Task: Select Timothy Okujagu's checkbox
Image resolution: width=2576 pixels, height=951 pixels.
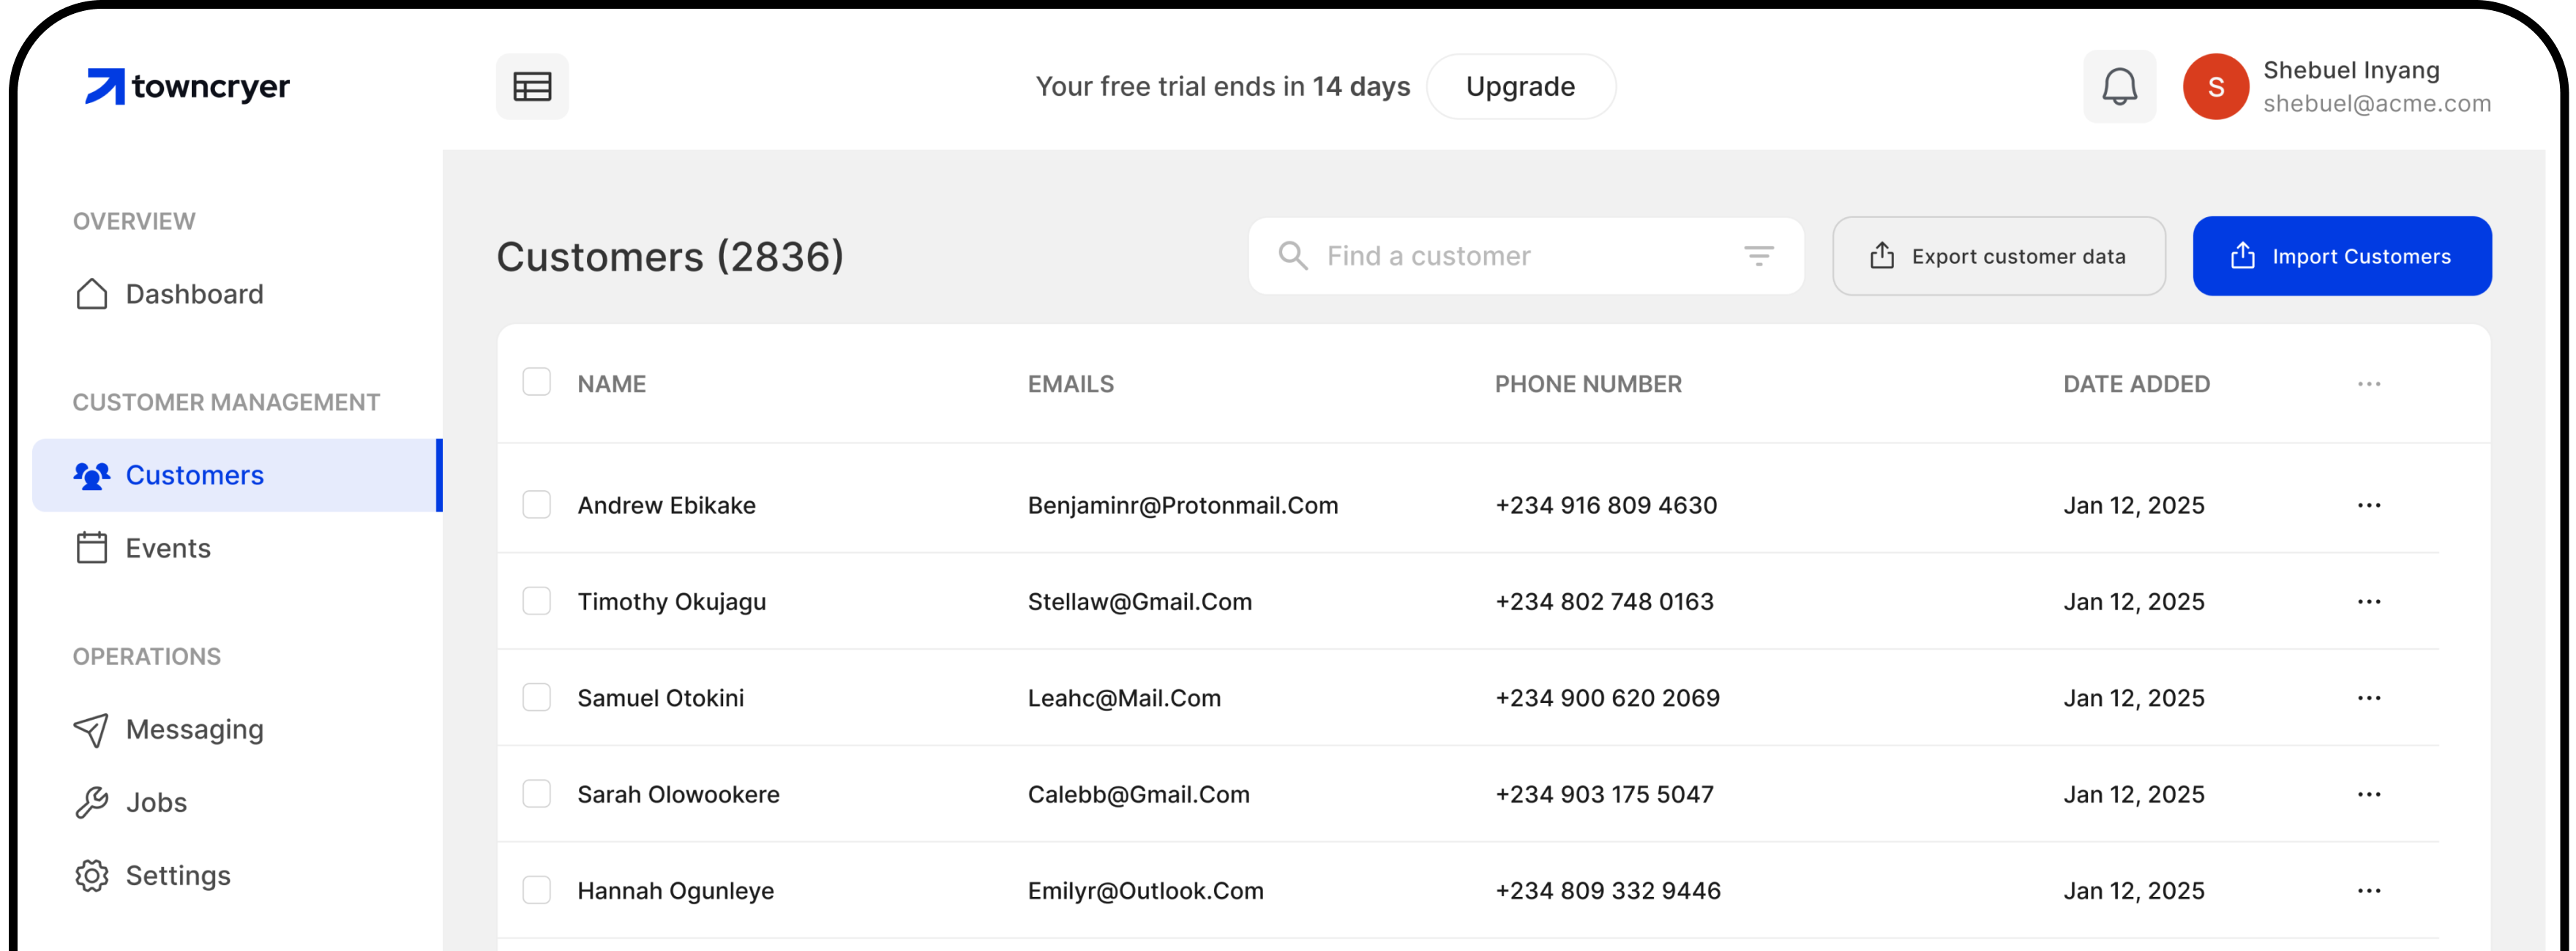Action: [x=537, y=601]
